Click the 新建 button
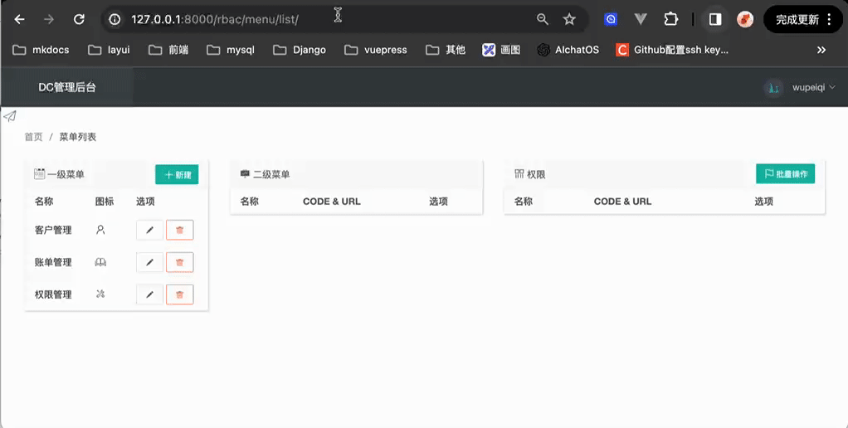 (177, 175)
